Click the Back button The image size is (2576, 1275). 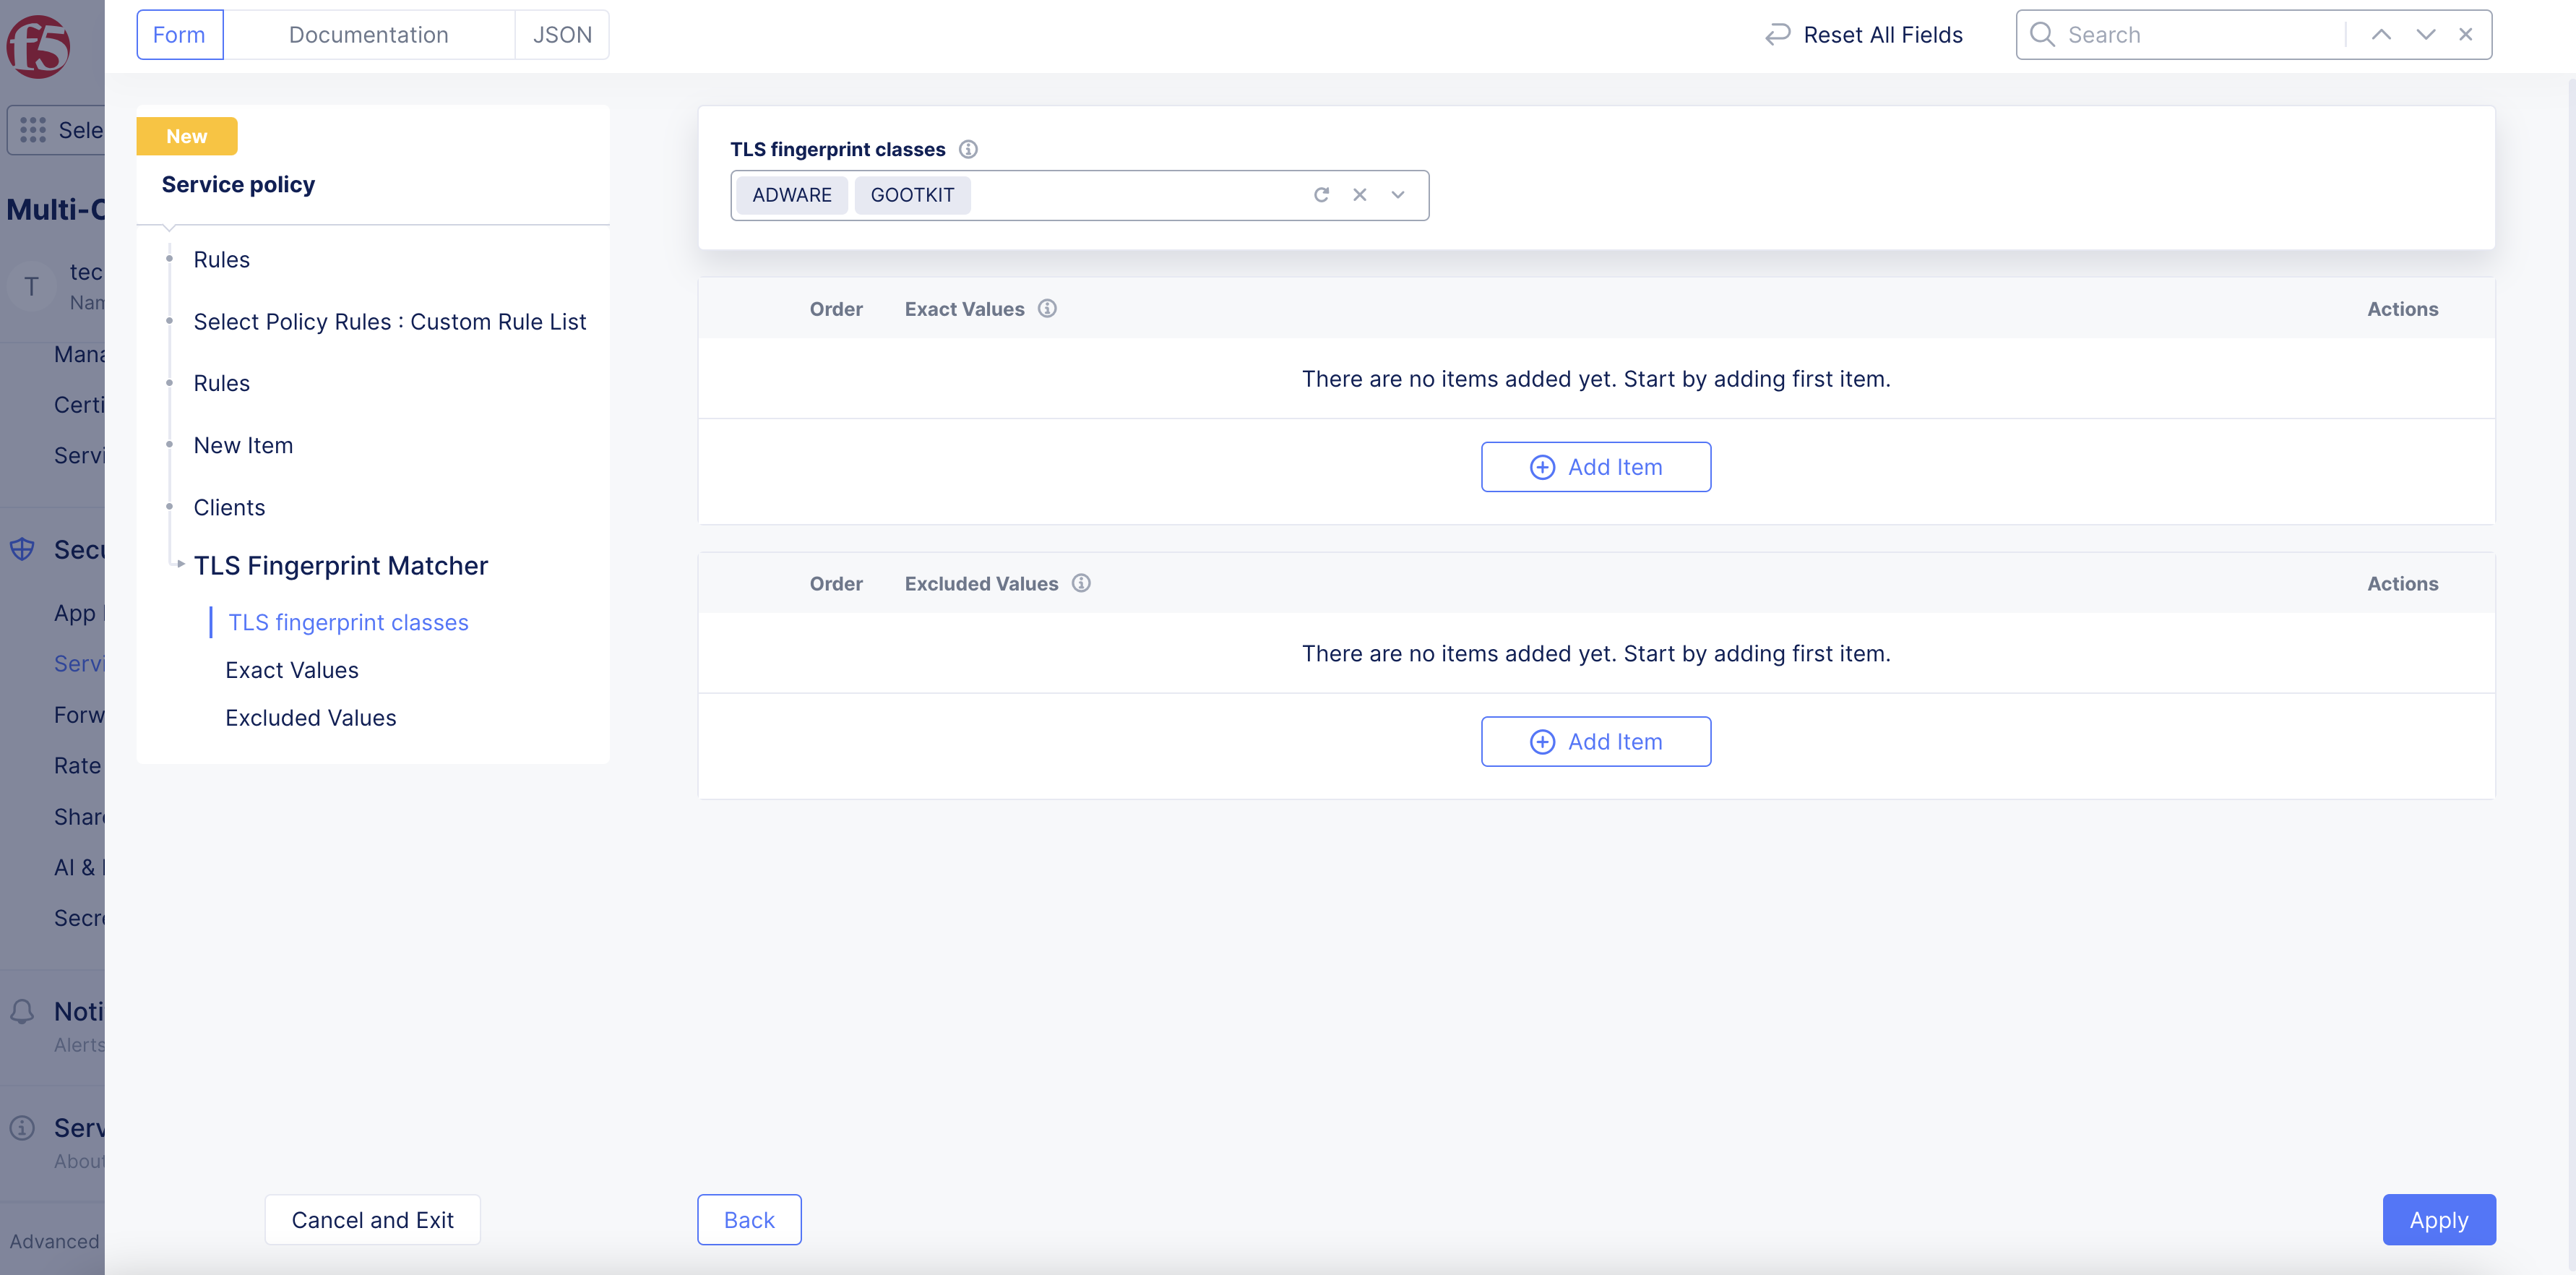click(x=749, y=1219)
